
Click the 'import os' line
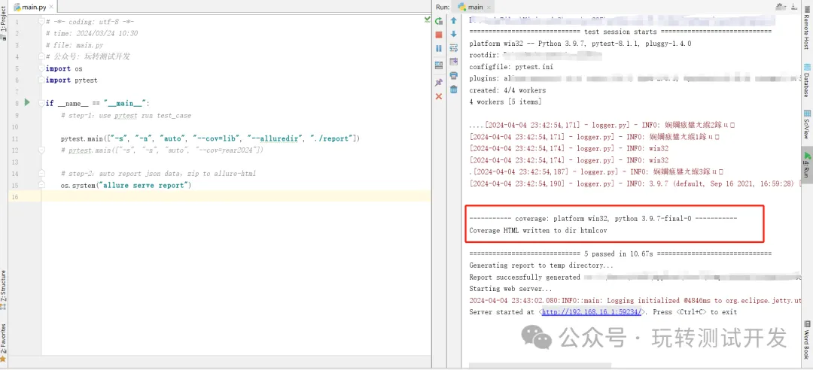click(x=64, y=68)
